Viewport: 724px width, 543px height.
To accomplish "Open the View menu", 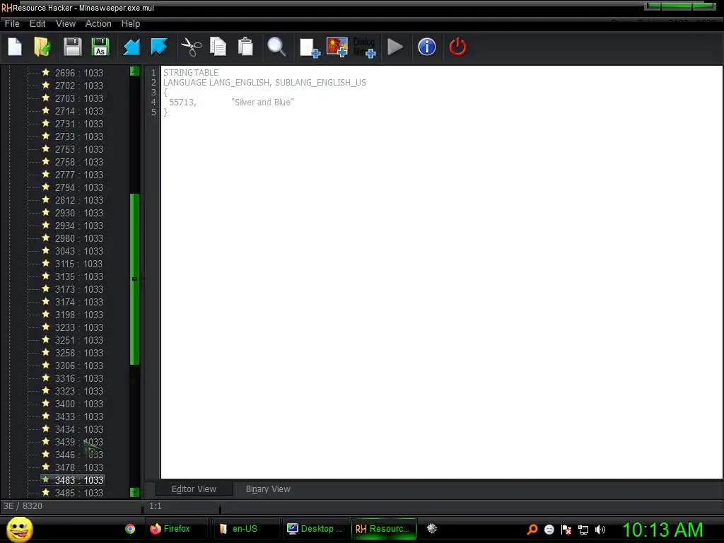I will click(66, 23).
